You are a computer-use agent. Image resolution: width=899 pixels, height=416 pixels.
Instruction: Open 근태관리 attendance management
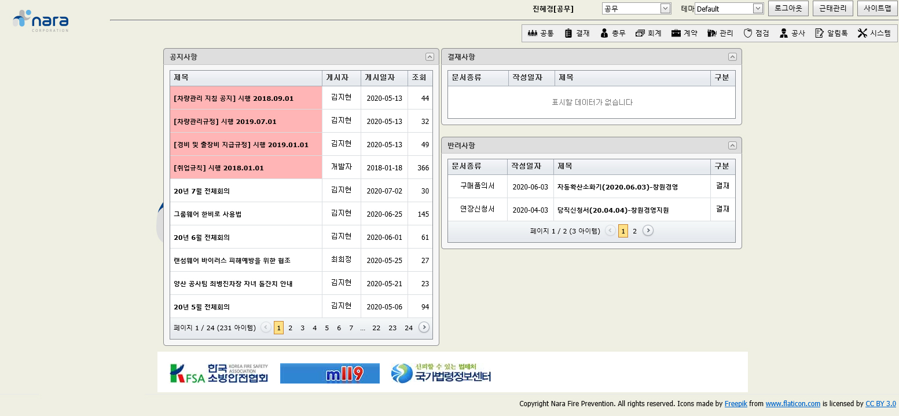832,8
